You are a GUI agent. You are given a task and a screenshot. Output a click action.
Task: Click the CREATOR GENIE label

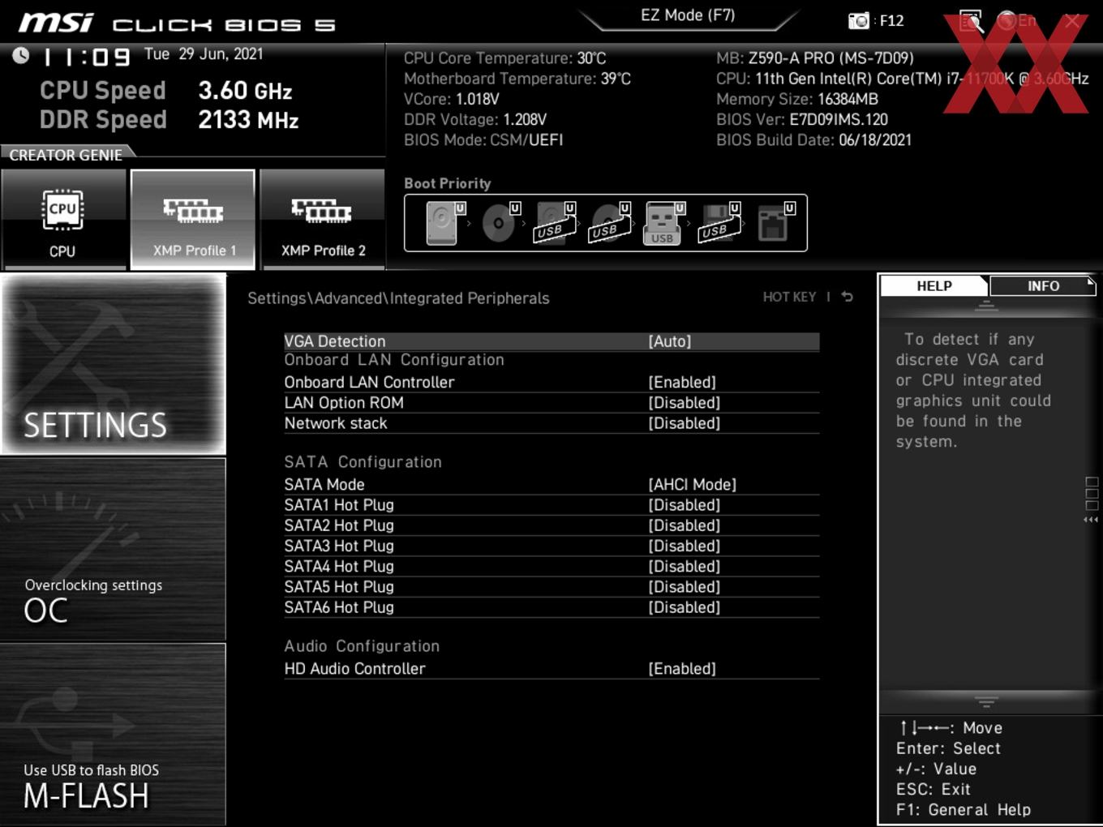(66, 155)
